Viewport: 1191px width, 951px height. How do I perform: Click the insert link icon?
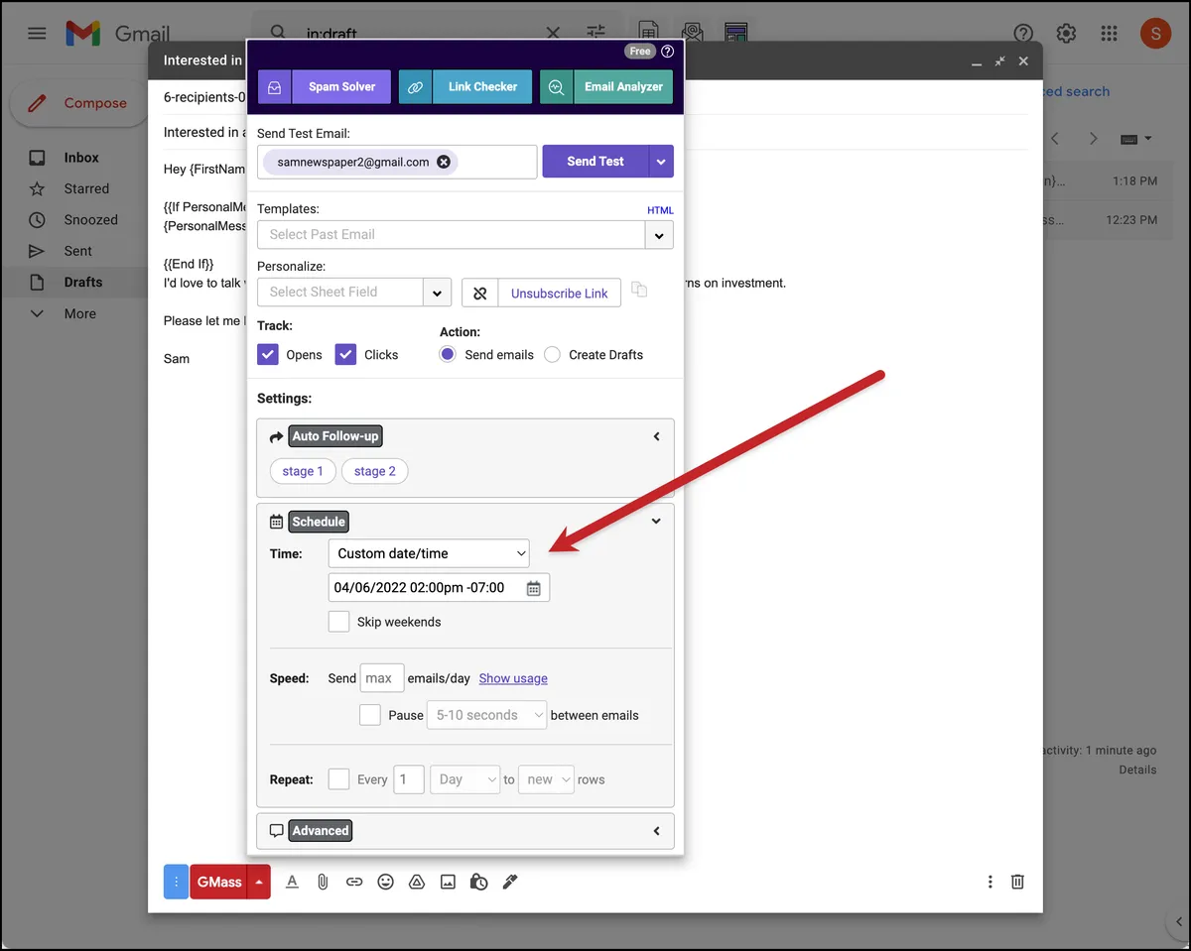354,882
